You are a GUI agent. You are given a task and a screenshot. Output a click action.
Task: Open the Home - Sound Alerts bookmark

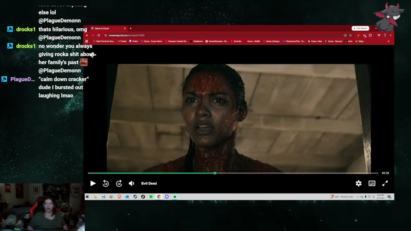coord(151,41)
